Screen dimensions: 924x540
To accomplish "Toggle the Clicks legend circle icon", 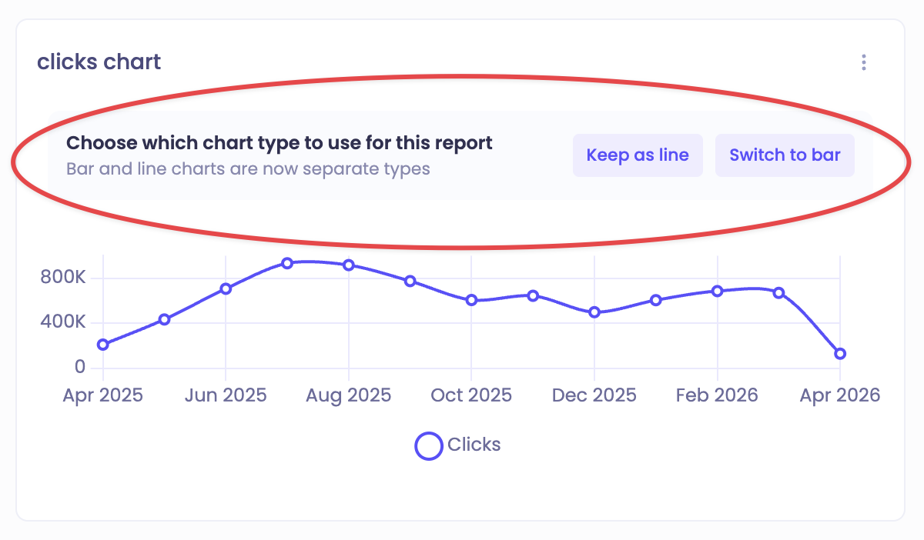I will coord(429,445).
